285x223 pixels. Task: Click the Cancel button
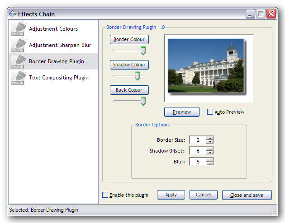coord(204,195)
